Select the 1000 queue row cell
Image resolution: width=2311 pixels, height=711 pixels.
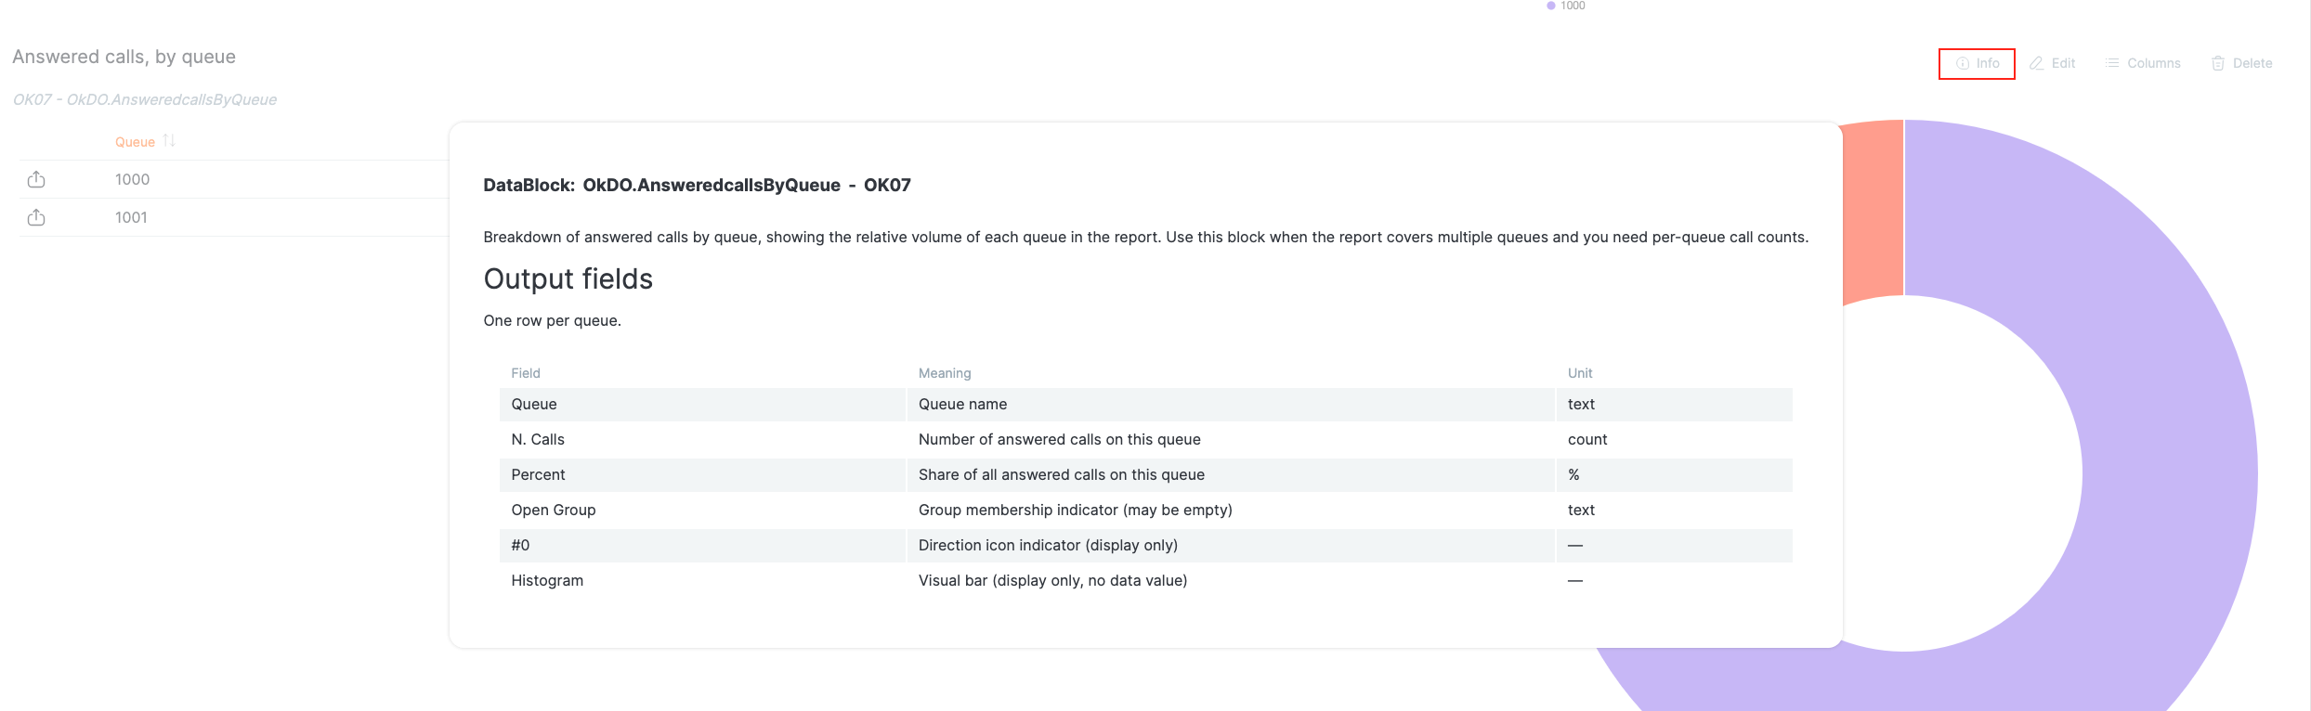pos(132,179)
